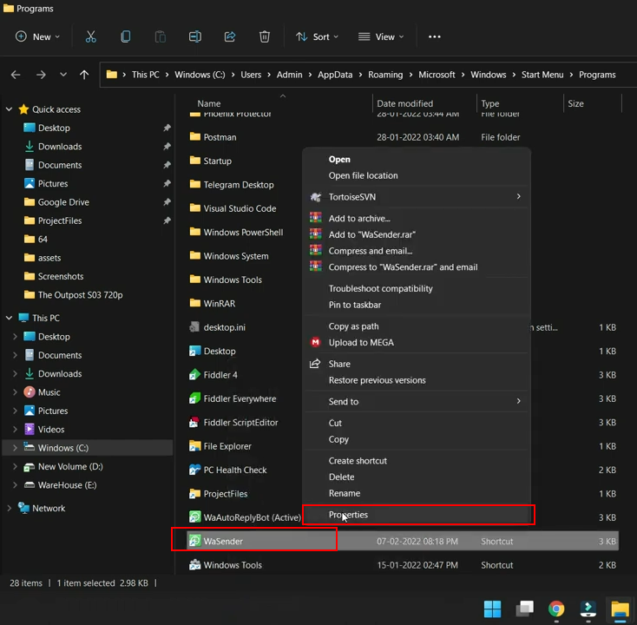Sort by the Type column header
637x625 pixels.
point(490,103)
